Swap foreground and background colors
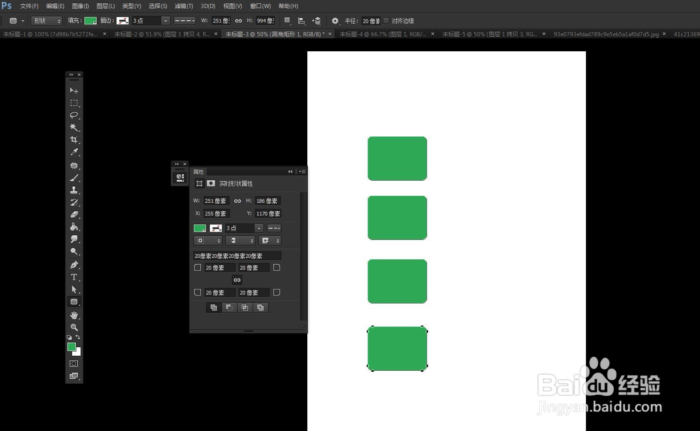The image size is (700, 431). coord(78,337)
